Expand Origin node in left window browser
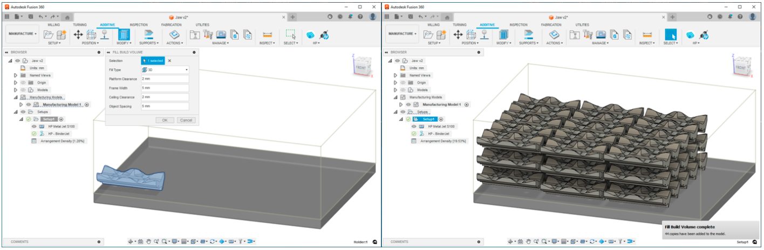 click(x=16, y=83)
